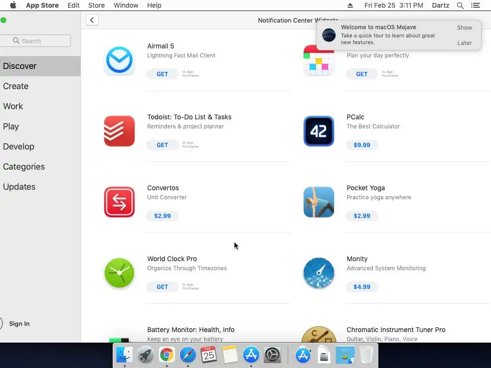491x368 pixels.
Task: Get the Plan your day perfectly app
Action: pyautogui.click(x=362, y=74)
